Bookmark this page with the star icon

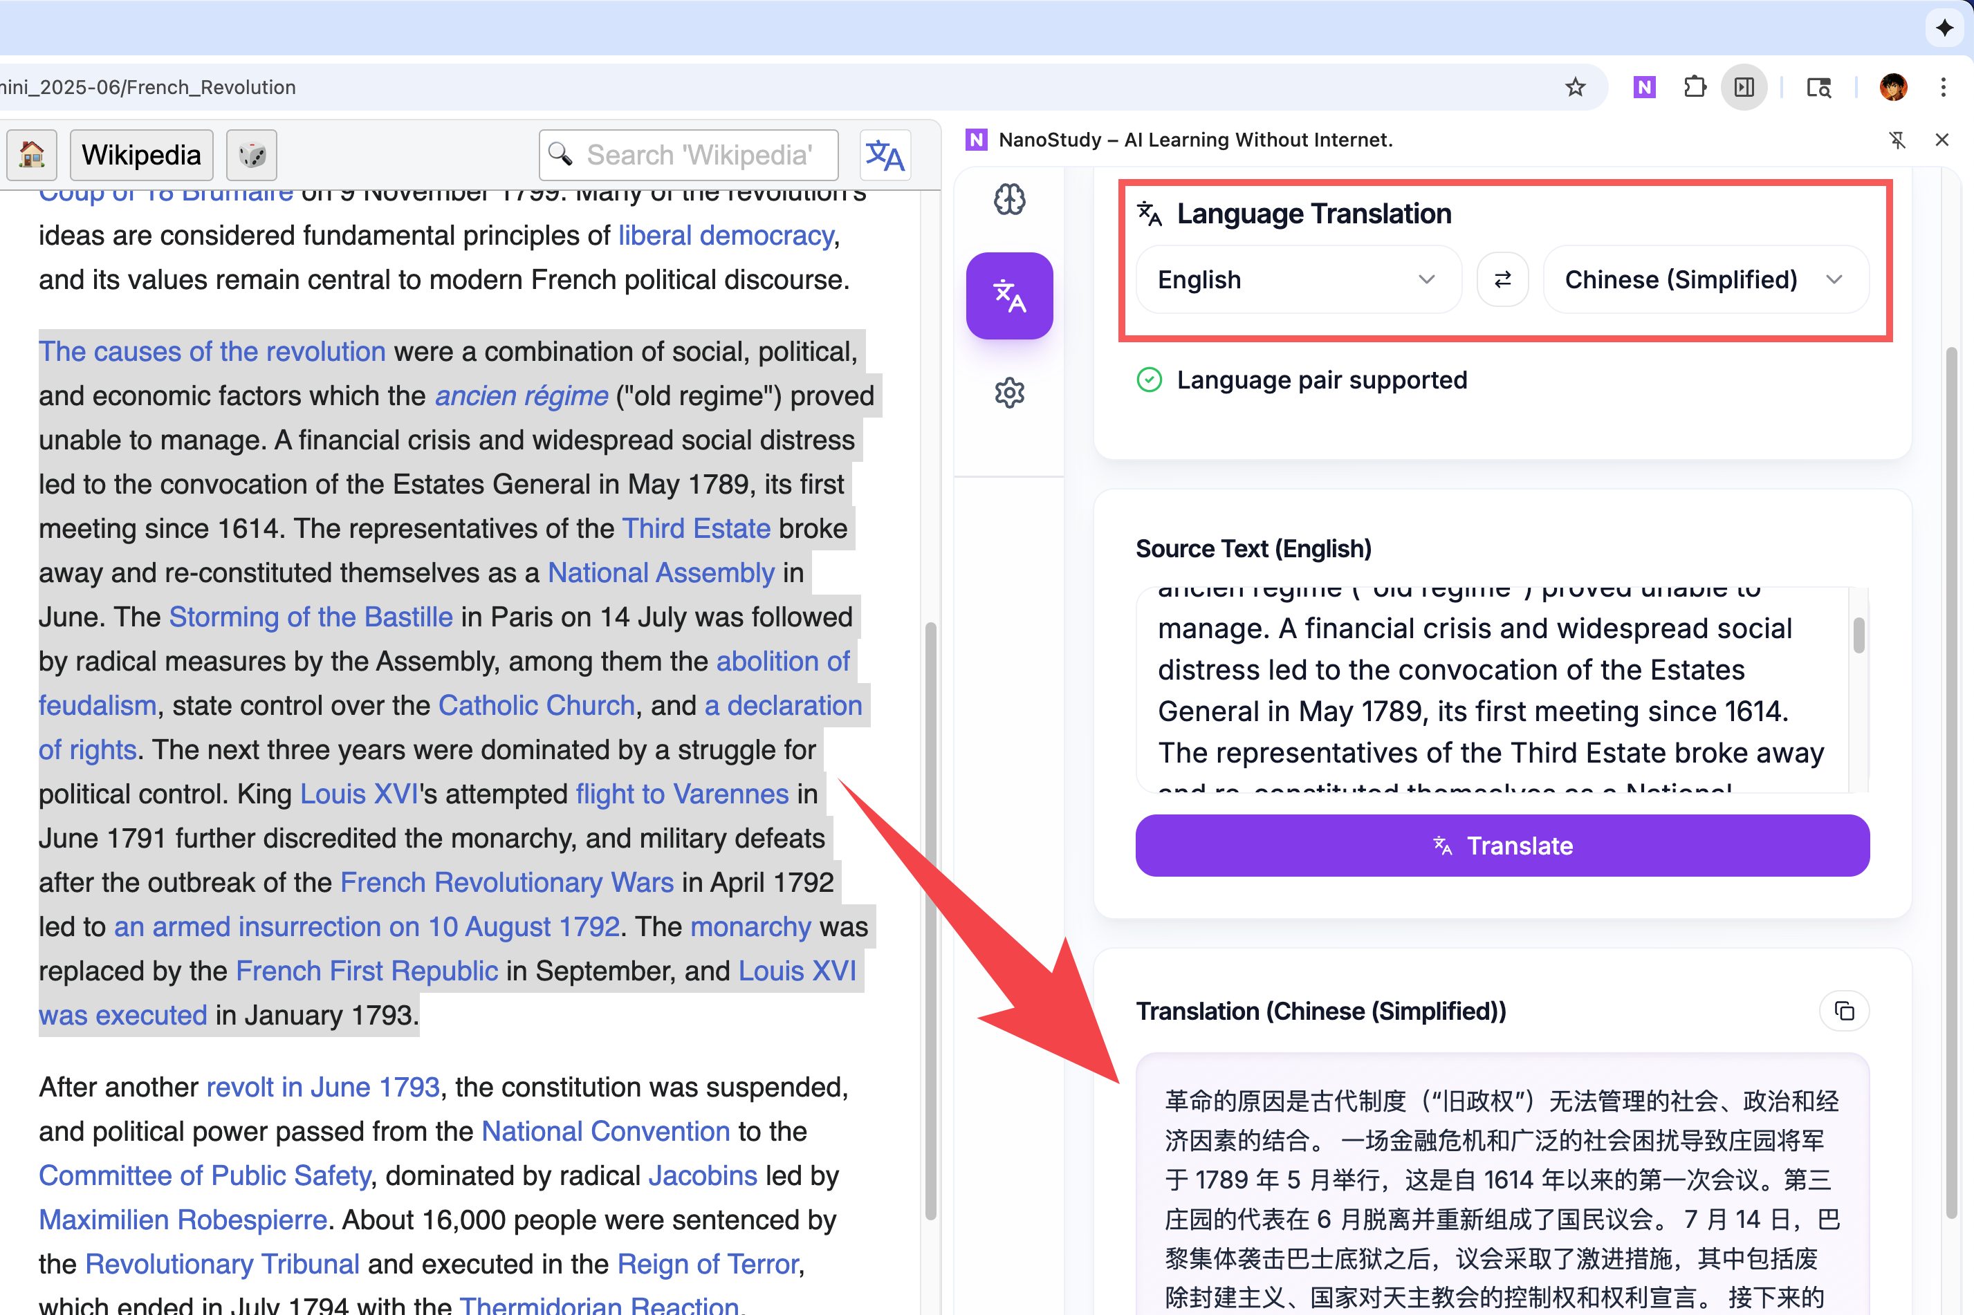(1576, 87)
